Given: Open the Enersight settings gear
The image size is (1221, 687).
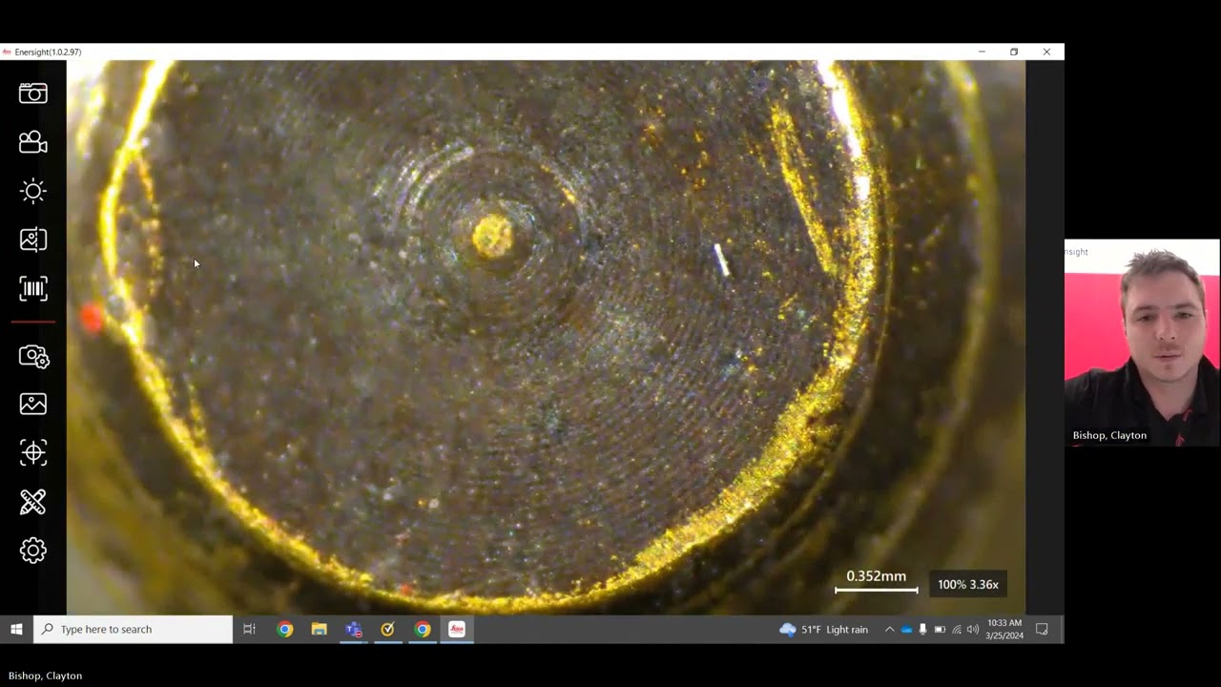Looking at the screenshot, I should click(33, 551).
